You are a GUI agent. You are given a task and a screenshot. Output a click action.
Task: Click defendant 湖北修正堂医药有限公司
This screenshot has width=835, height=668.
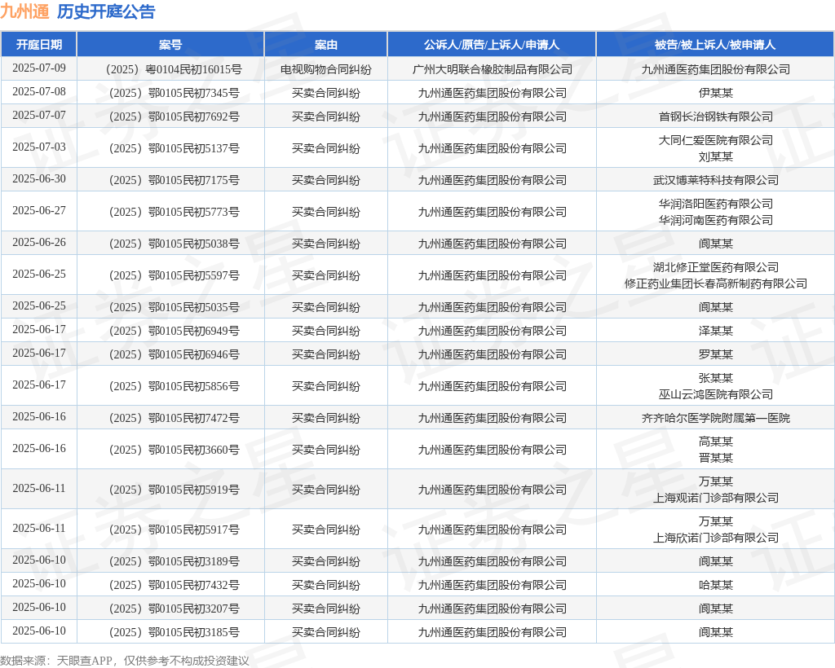click(x=716, y=267)
